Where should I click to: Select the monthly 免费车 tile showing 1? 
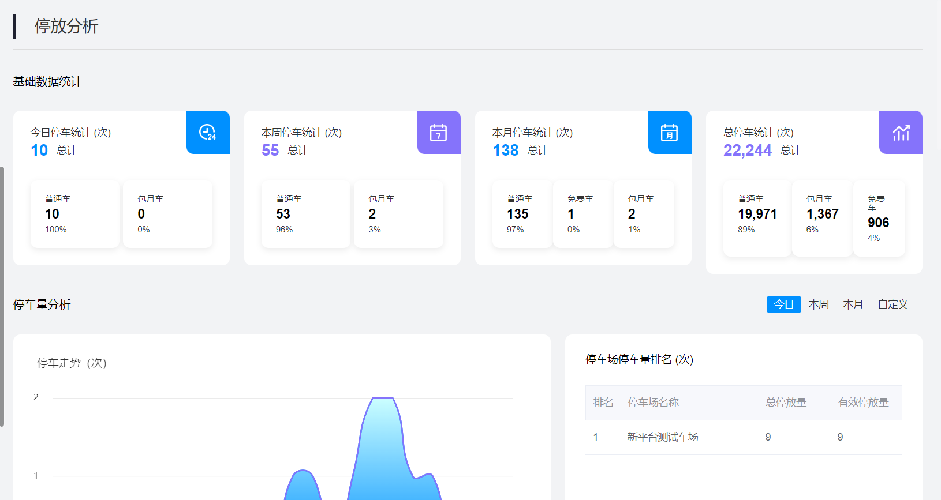(582, 214)
